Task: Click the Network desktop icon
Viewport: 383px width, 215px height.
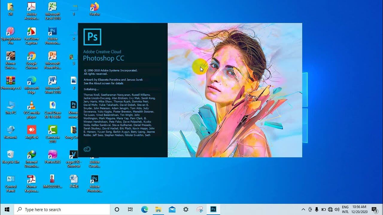Action: click(x=10, y=133)
